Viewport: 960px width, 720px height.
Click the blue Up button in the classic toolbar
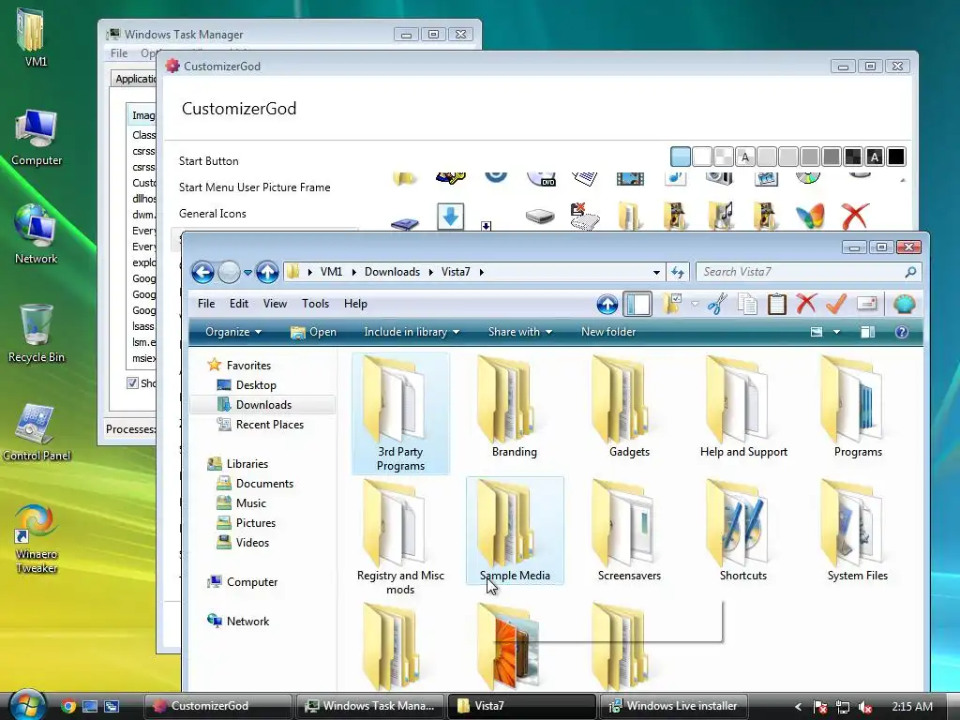pos(607,304)
